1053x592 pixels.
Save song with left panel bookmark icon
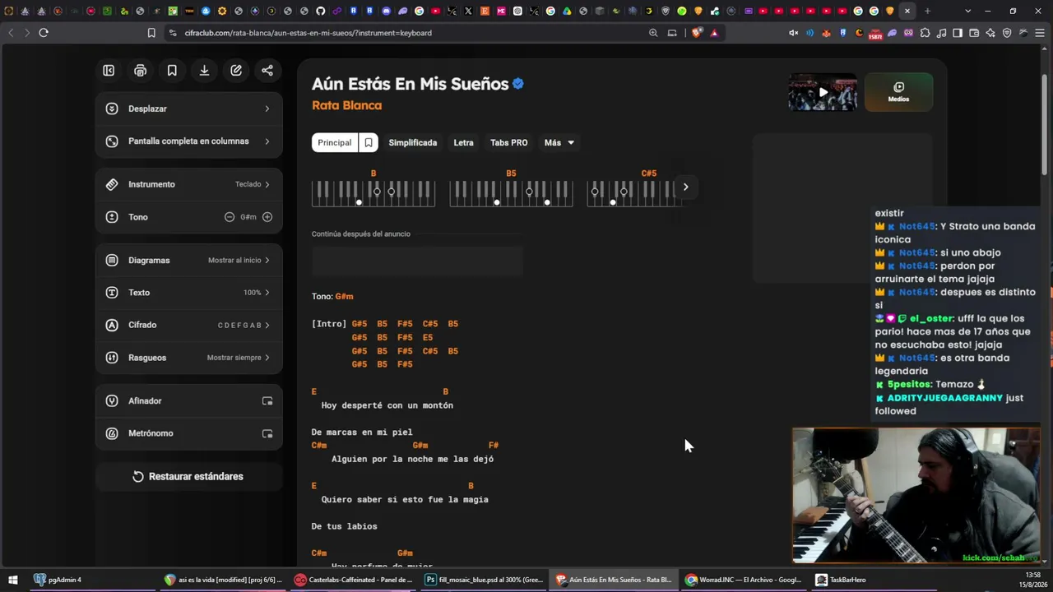(x=172, y=71)
